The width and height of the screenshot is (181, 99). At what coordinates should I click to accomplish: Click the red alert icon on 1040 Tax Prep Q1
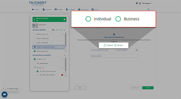[62, 75]
